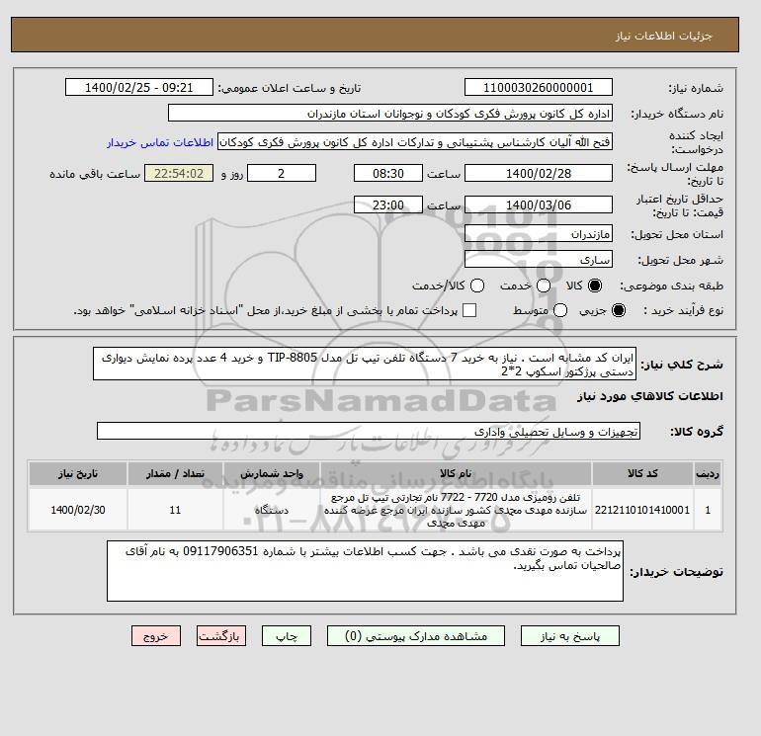The width and height of the screenshot is (761, 736).
Task: Click the request creator field فتح الله آلیان
Action: [x=415, y=142]
